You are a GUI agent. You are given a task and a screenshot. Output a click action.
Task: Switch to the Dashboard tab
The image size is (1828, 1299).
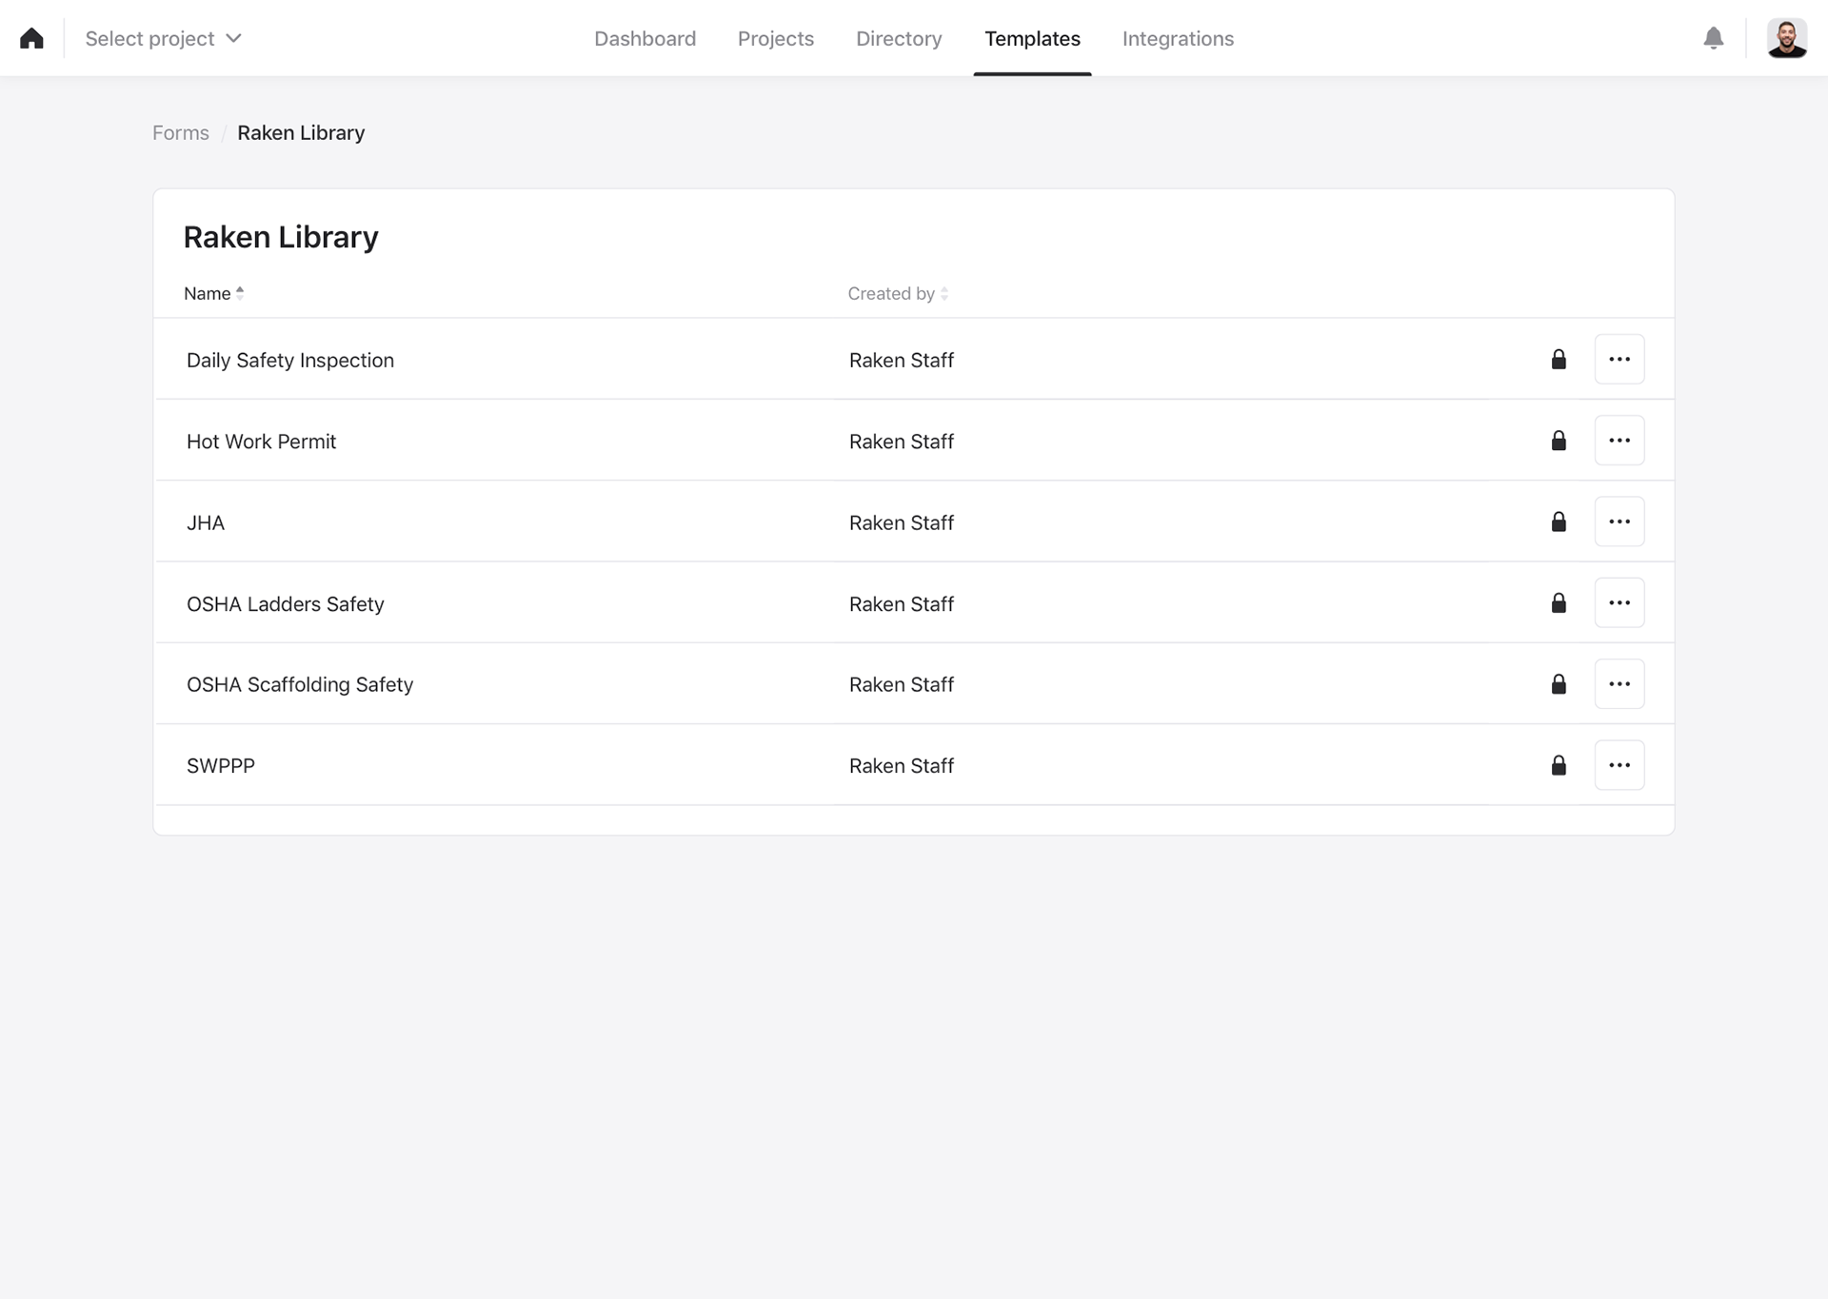click(645, 38)
